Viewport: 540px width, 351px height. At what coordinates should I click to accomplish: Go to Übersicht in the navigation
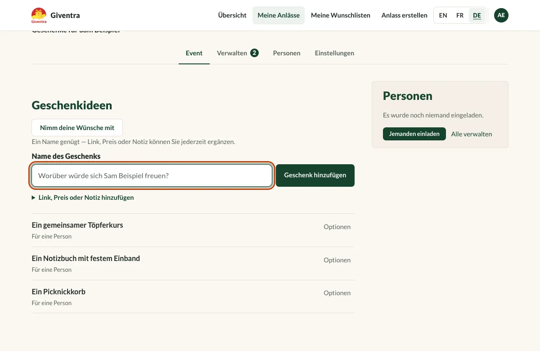tap(232, 15)
